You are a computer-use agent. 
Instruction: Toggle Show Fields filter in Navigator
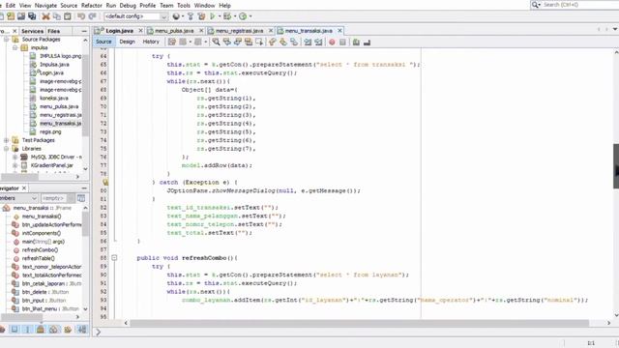point(15,329)
